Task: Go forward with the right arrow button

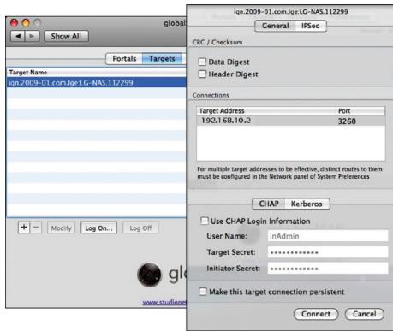Action: click(32, 36)
